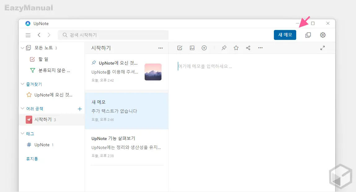Click the 시작하기 notes list heading
The width and height of the screenshot is (356, 192).
101,48
